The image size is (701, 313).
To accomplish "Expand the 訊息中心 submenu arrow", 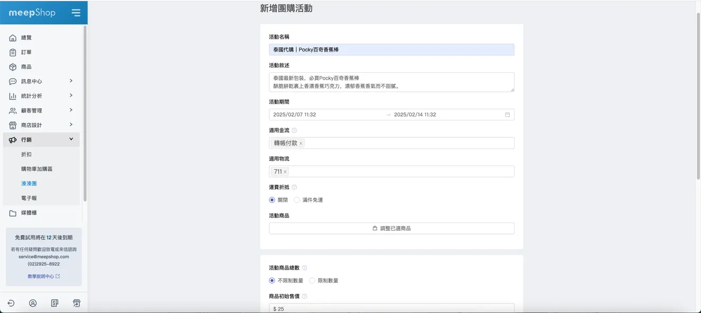I will 71,81.
